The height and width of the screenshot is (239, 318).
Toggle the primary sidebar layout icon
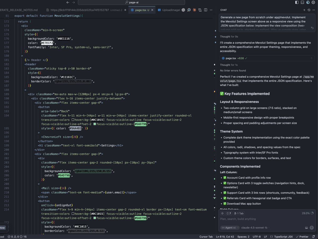pos(297,2)
